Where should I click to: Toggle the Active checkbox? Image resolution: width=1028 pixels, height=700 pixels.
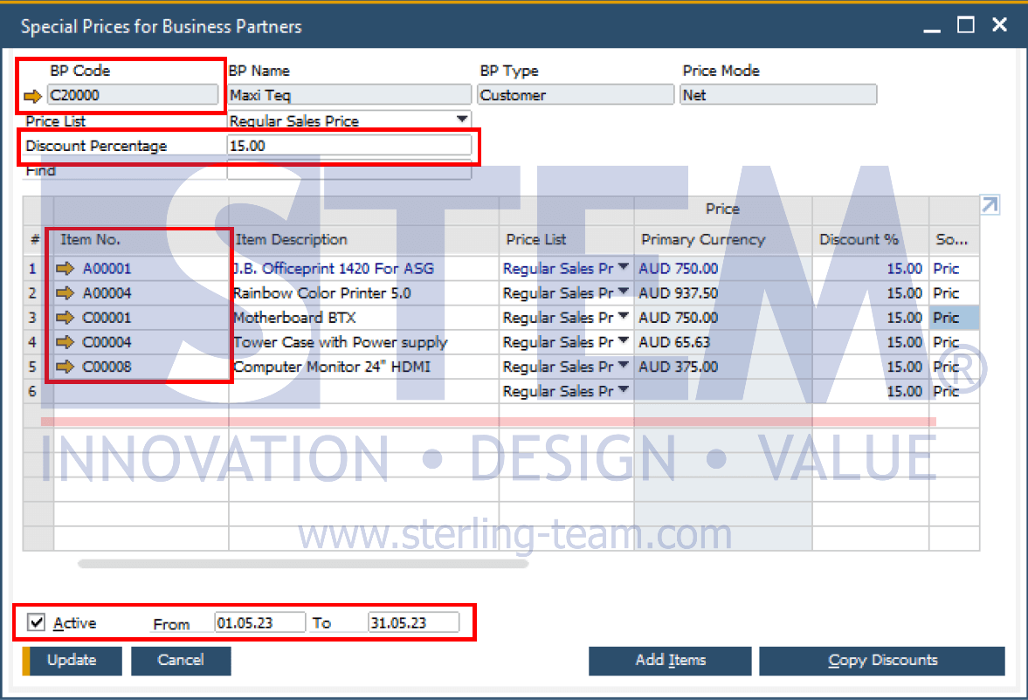[x=37, y=622]
